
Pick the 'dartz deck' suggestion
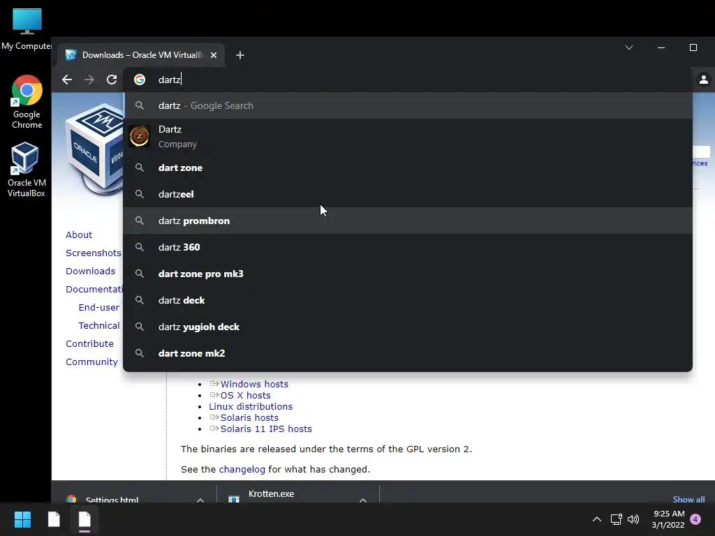[x=408, y=300]
